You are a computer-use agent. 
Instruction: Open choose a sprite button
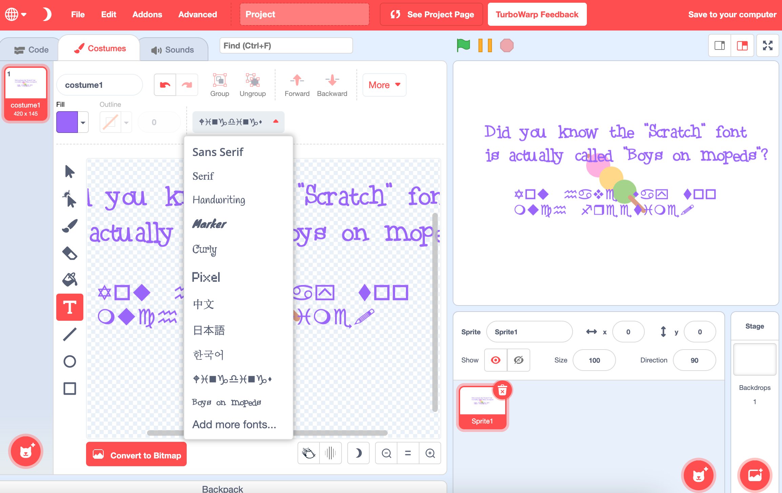[x=699, y=476]
